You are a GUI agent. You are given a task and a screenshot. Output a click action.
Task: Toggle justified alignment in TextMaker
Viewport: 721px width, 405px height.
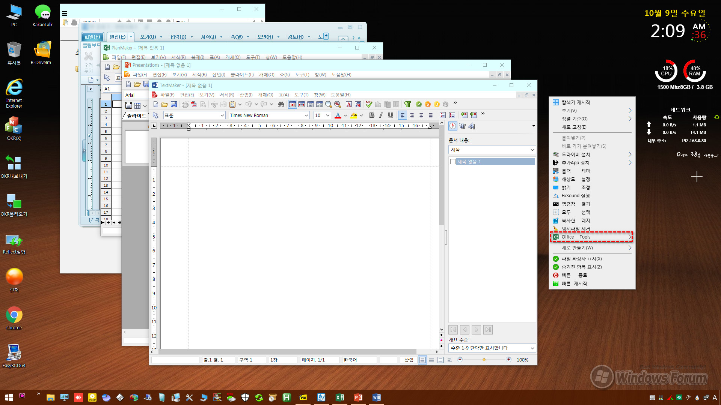pos(431,115)
